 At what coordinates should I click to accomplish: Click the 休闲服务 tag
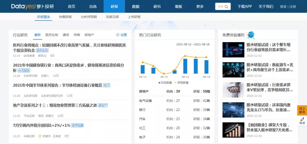pyautogui.click(x=24, y=71)
